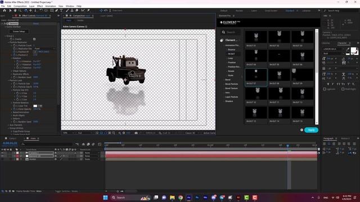The image size is (360, 202).
Task: Select the Orbit camera tool
Action: click(25, 11)
